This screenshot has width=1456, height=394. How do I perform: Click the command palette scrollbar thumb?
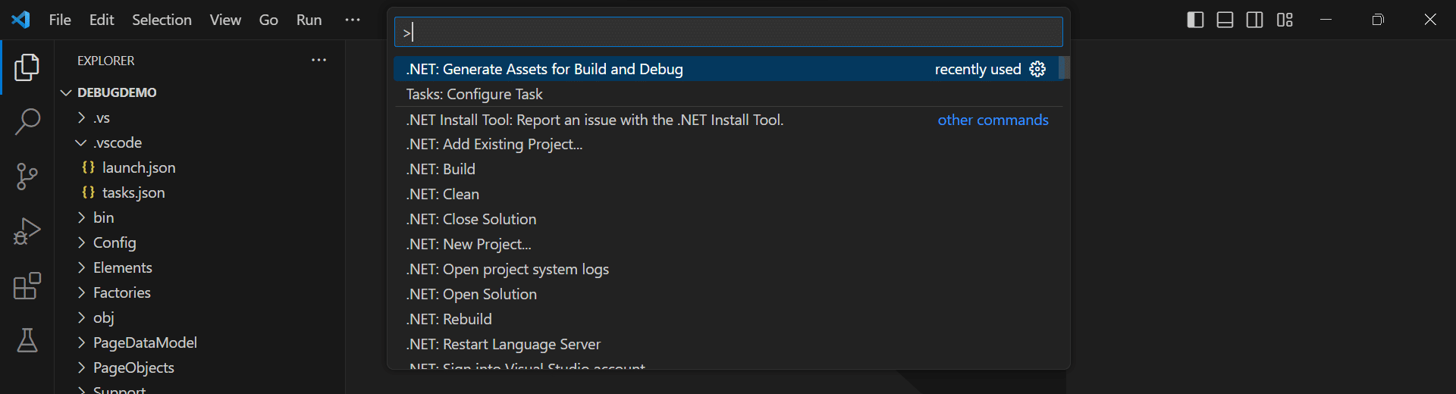coord(1064,67)
